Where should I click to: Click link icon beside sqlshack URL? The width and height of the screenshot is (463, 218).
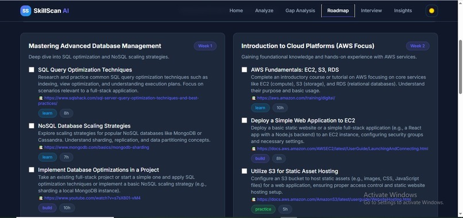[x=41, y=98]
